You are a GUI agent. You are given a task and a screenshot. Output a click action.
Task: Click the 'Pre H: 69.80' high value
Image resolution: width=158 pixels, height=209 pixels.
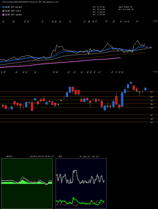pos(99,9)
